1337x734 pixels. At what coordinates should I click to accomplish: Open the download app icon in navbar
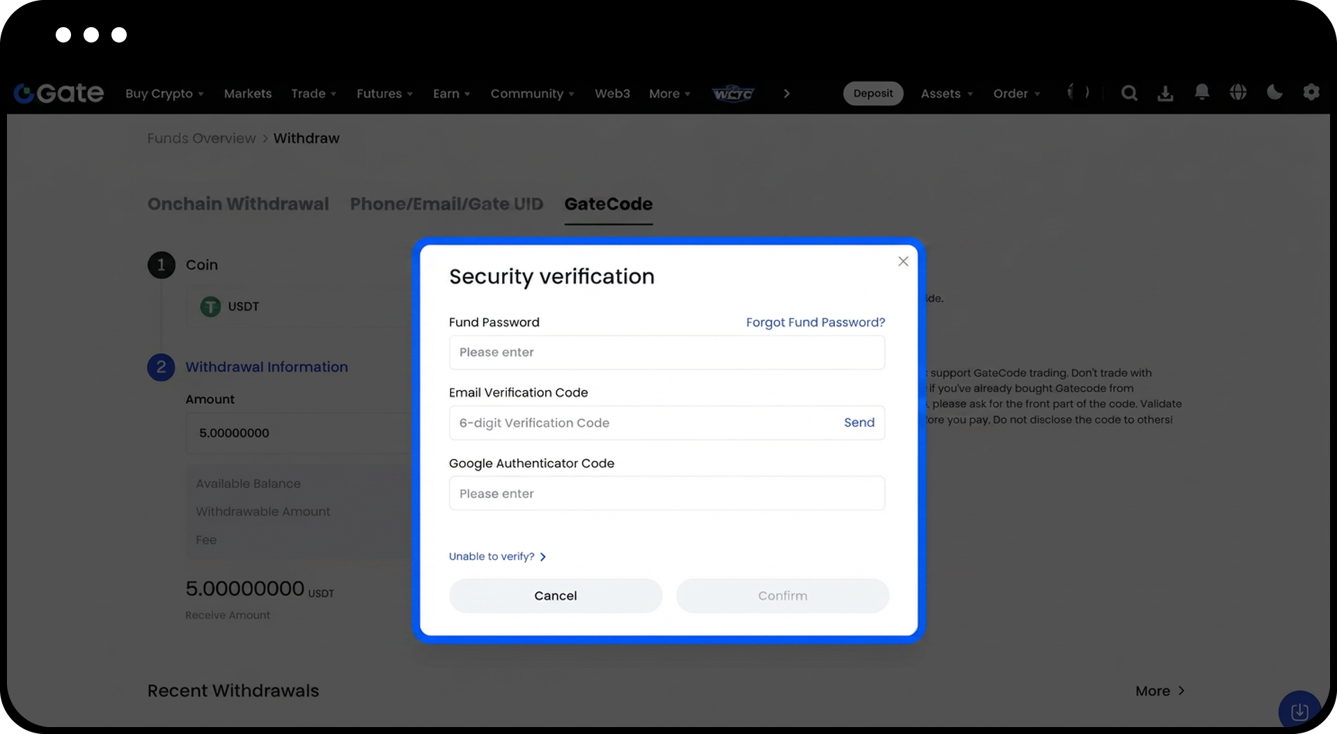pyautogui.click(x=1165, y=93)
